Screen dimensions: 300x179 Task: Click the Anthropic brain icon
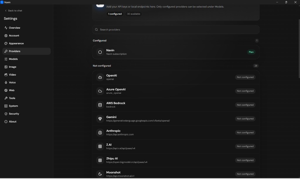coord(100,132)
